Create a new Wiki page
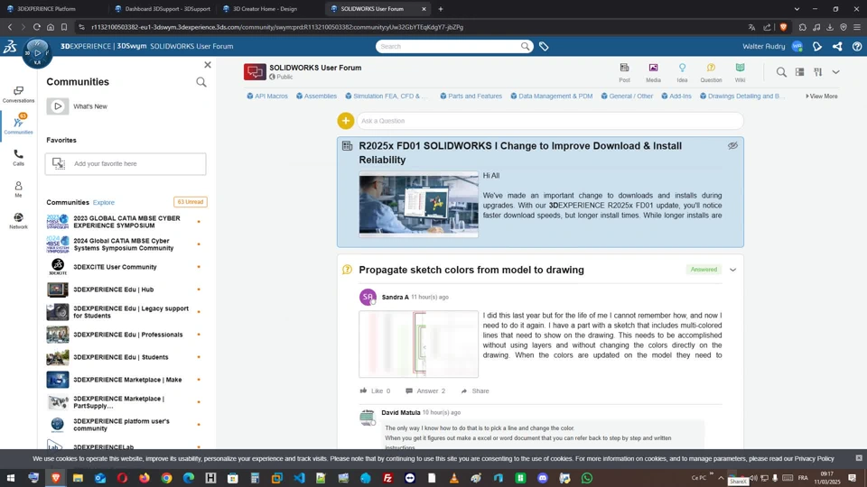867x487 pixels. pos(740,72)
